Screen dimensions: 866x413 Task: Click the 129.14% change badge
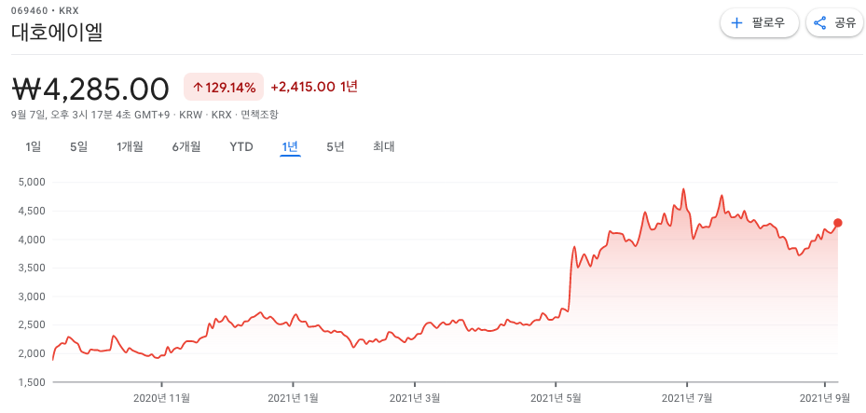pos(224,87)
